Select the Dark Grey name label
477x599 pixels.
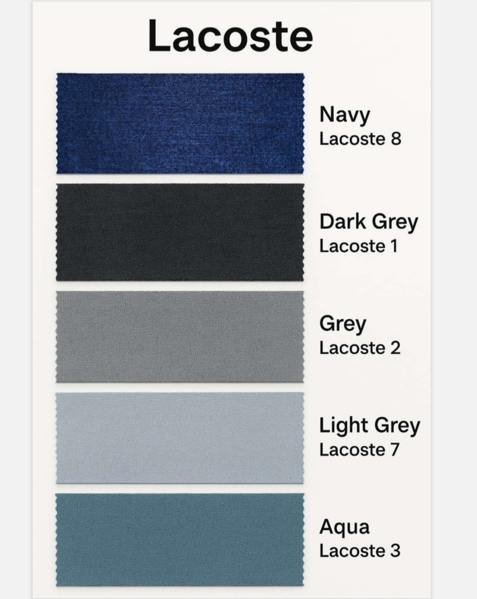pos(368,222)
